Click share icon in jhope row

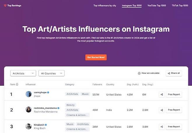pyautogui.click(x=162, y=94)
